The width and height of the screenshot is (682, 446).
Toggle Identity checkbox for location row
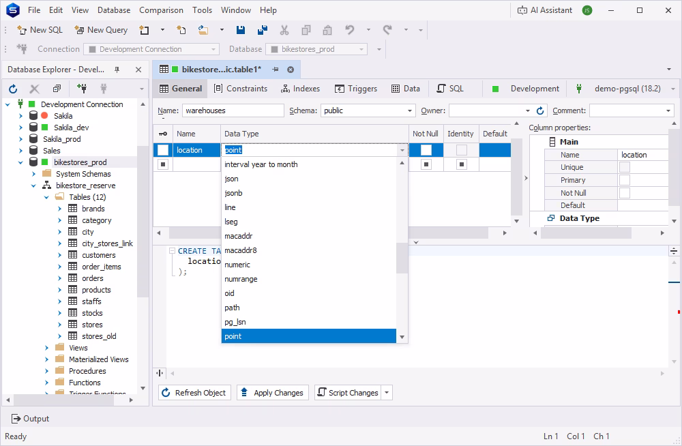coord(462,150)
